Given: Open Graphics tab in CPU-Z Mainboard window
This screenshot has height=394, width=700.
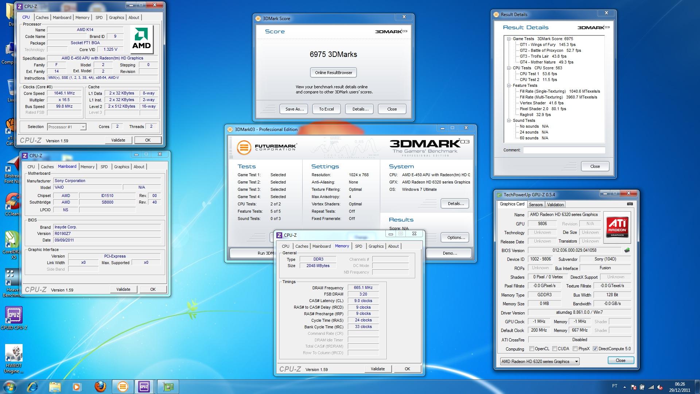Looking at the screenshot, I should (121, 167).
